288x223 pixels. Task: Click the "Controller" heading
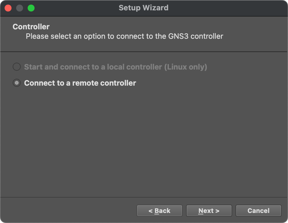31,27
